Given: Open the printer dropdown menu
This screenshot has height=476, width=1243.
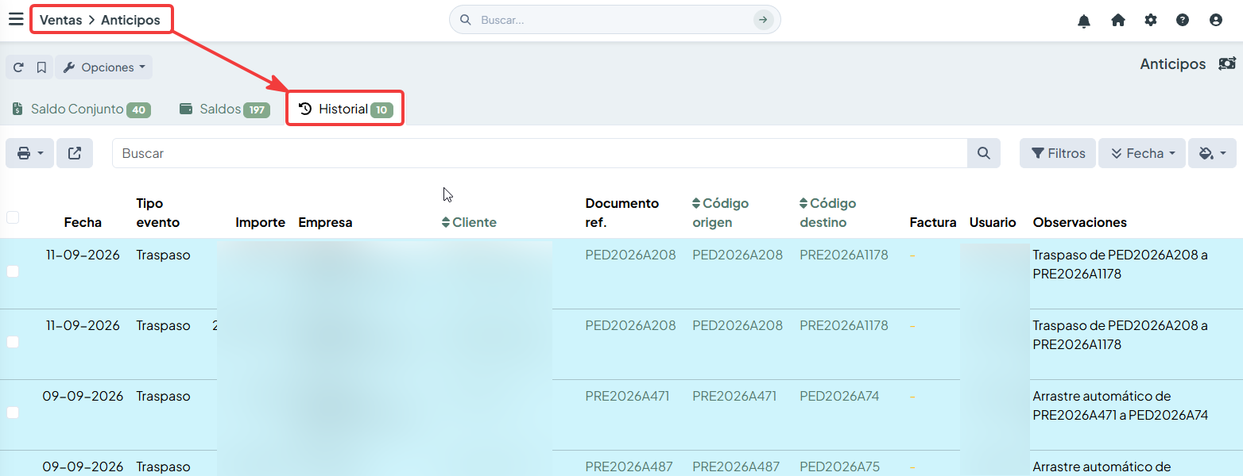Looking at the screenshot, I should click(30, 153).
